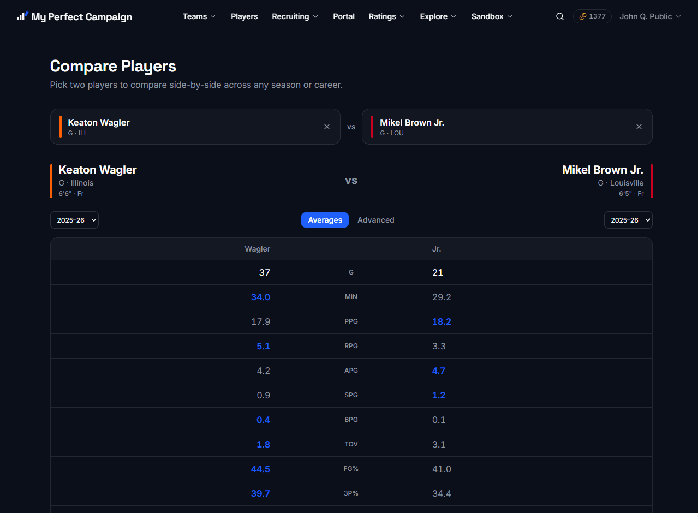Click Brown Jr.'s PPG value 18.2
698x513 pixels.
coord(442,321)
